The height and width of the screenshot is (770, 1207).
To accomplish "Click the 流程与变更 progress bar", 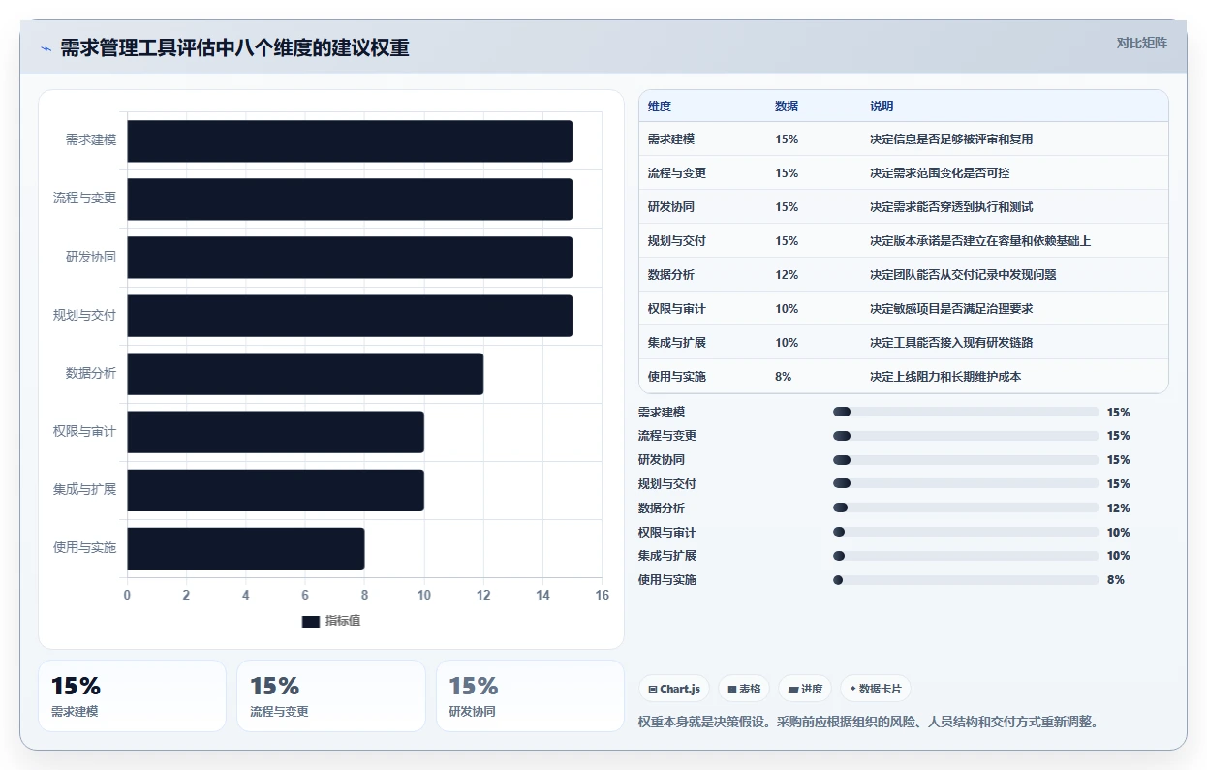I will coord(966,436).
